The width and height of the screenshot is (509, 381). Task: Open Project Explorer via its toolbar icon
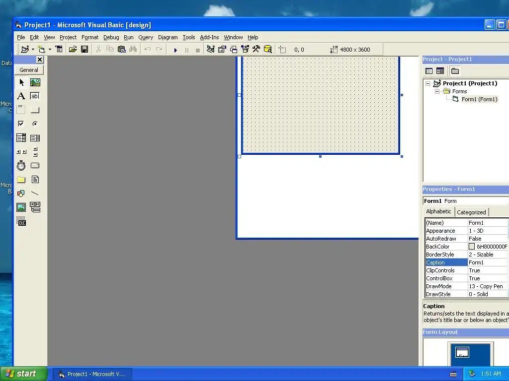point(211,49)
